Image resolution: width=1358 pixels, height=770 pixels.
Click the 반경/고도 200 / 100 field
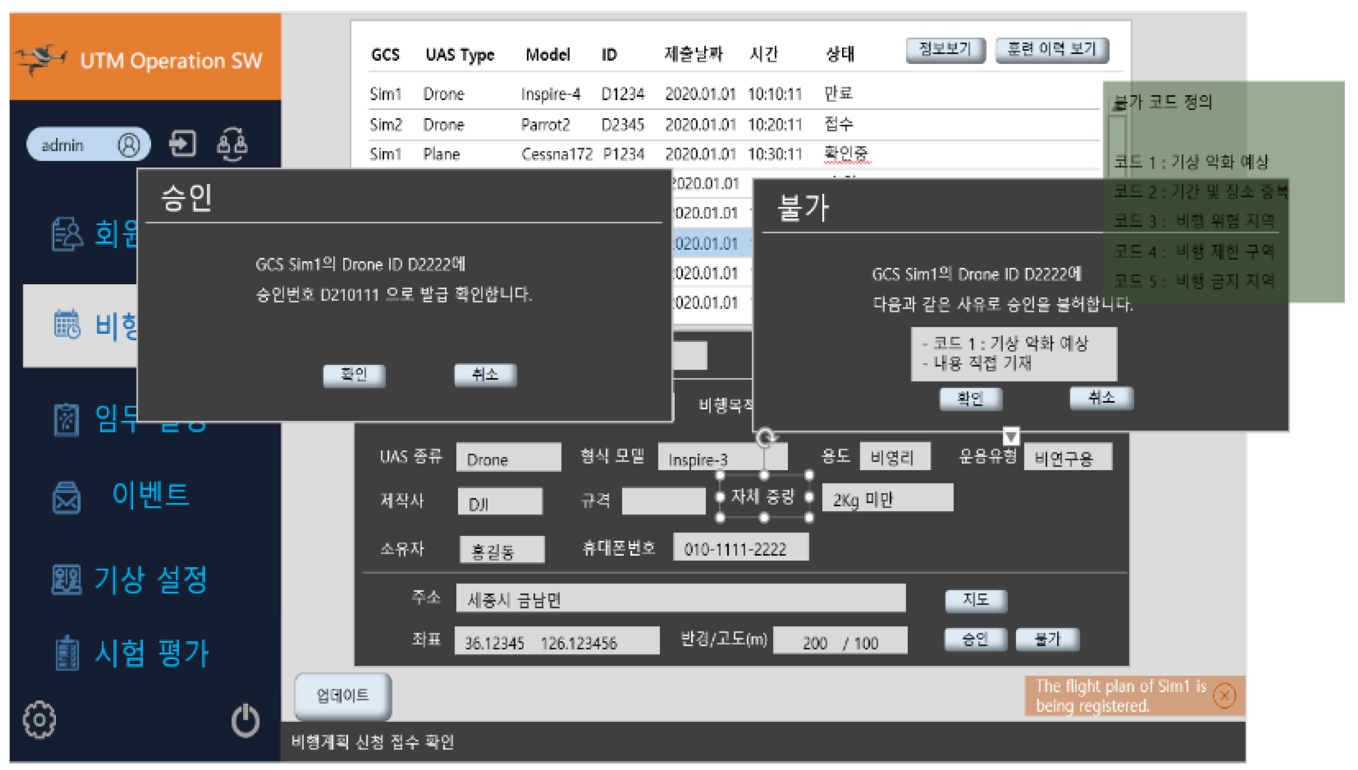(840, 641)
